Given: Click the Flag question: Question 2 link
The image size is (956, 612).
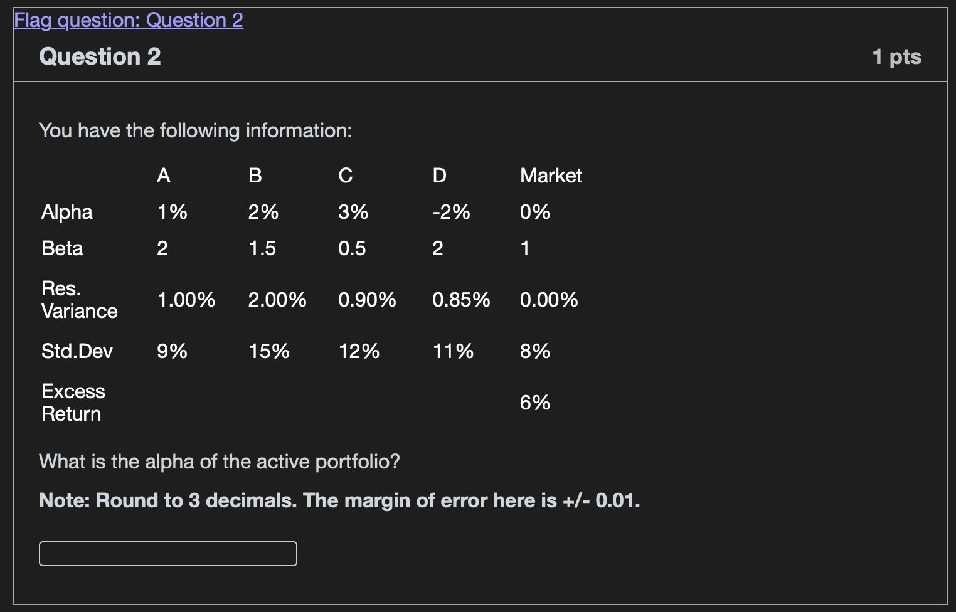Looking at the screenshot, I should [x=129, y=21].
